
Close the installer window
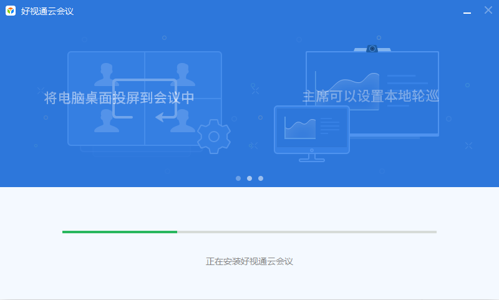(488, 11)
